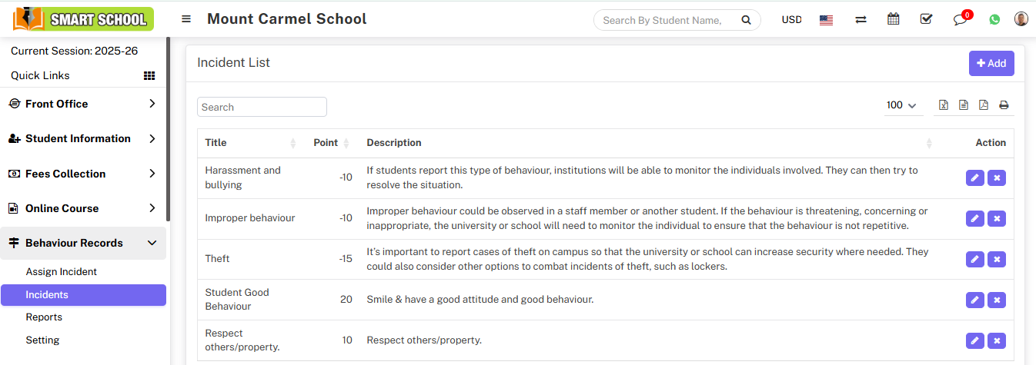
Task: Print the incident list
Action: point(1004,105)
